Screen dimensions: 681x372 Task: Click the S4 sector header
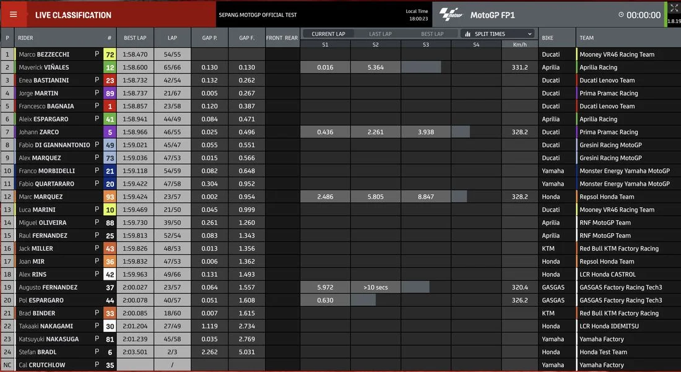pyautogui.click(x=476, y=45)
